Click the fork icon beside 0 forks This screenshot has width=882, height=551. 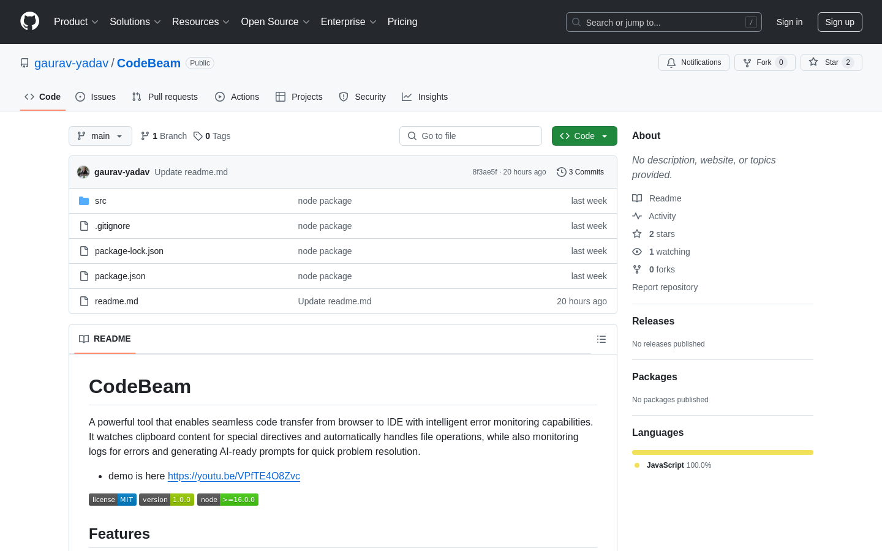[637, 269]
